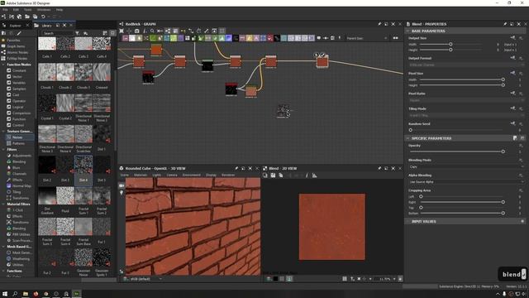Collapse Function Nodes tree group
Viewport: 529px width, 298px height.
tap(3, 65)
